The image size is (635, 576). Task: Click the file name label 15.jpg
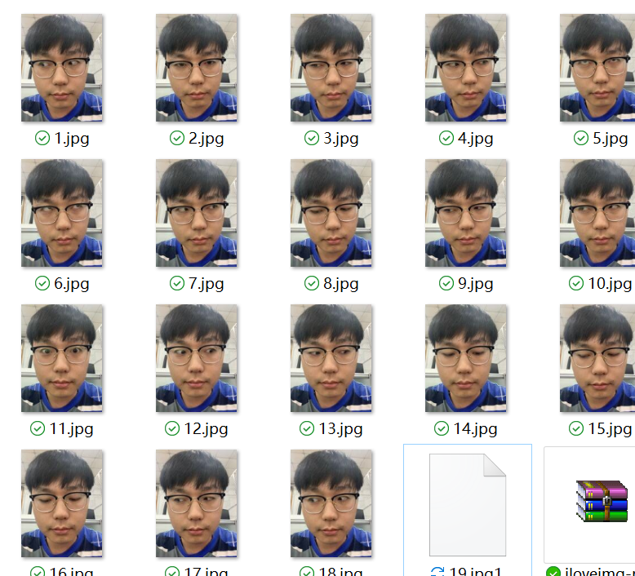click(610, 429)
